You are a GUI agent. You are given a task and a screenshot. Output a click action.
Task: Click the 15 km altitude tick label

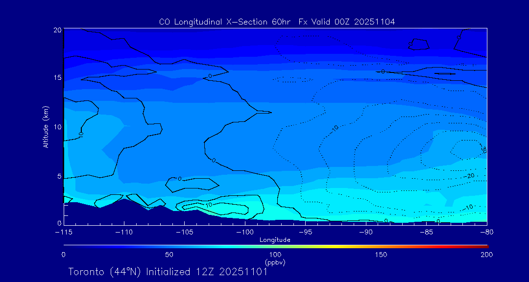click(x=57, y=78)
